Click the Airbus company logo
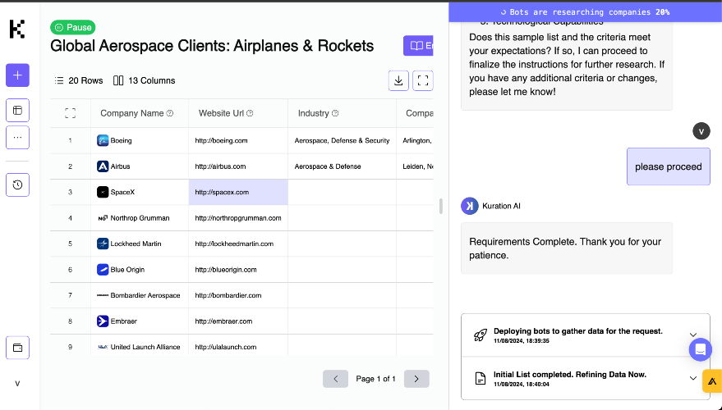 point(103,166)
